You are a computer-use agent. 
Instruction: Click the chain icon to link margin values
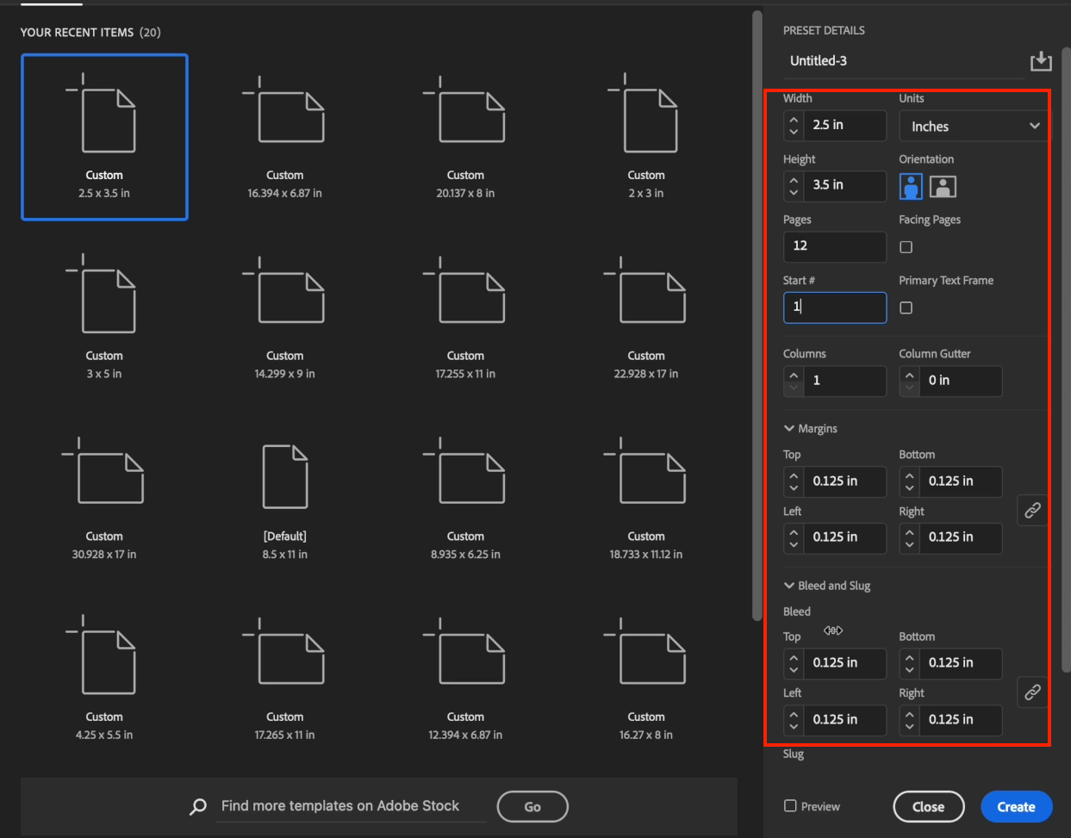pyautogui.click(x=1031, y=510)
